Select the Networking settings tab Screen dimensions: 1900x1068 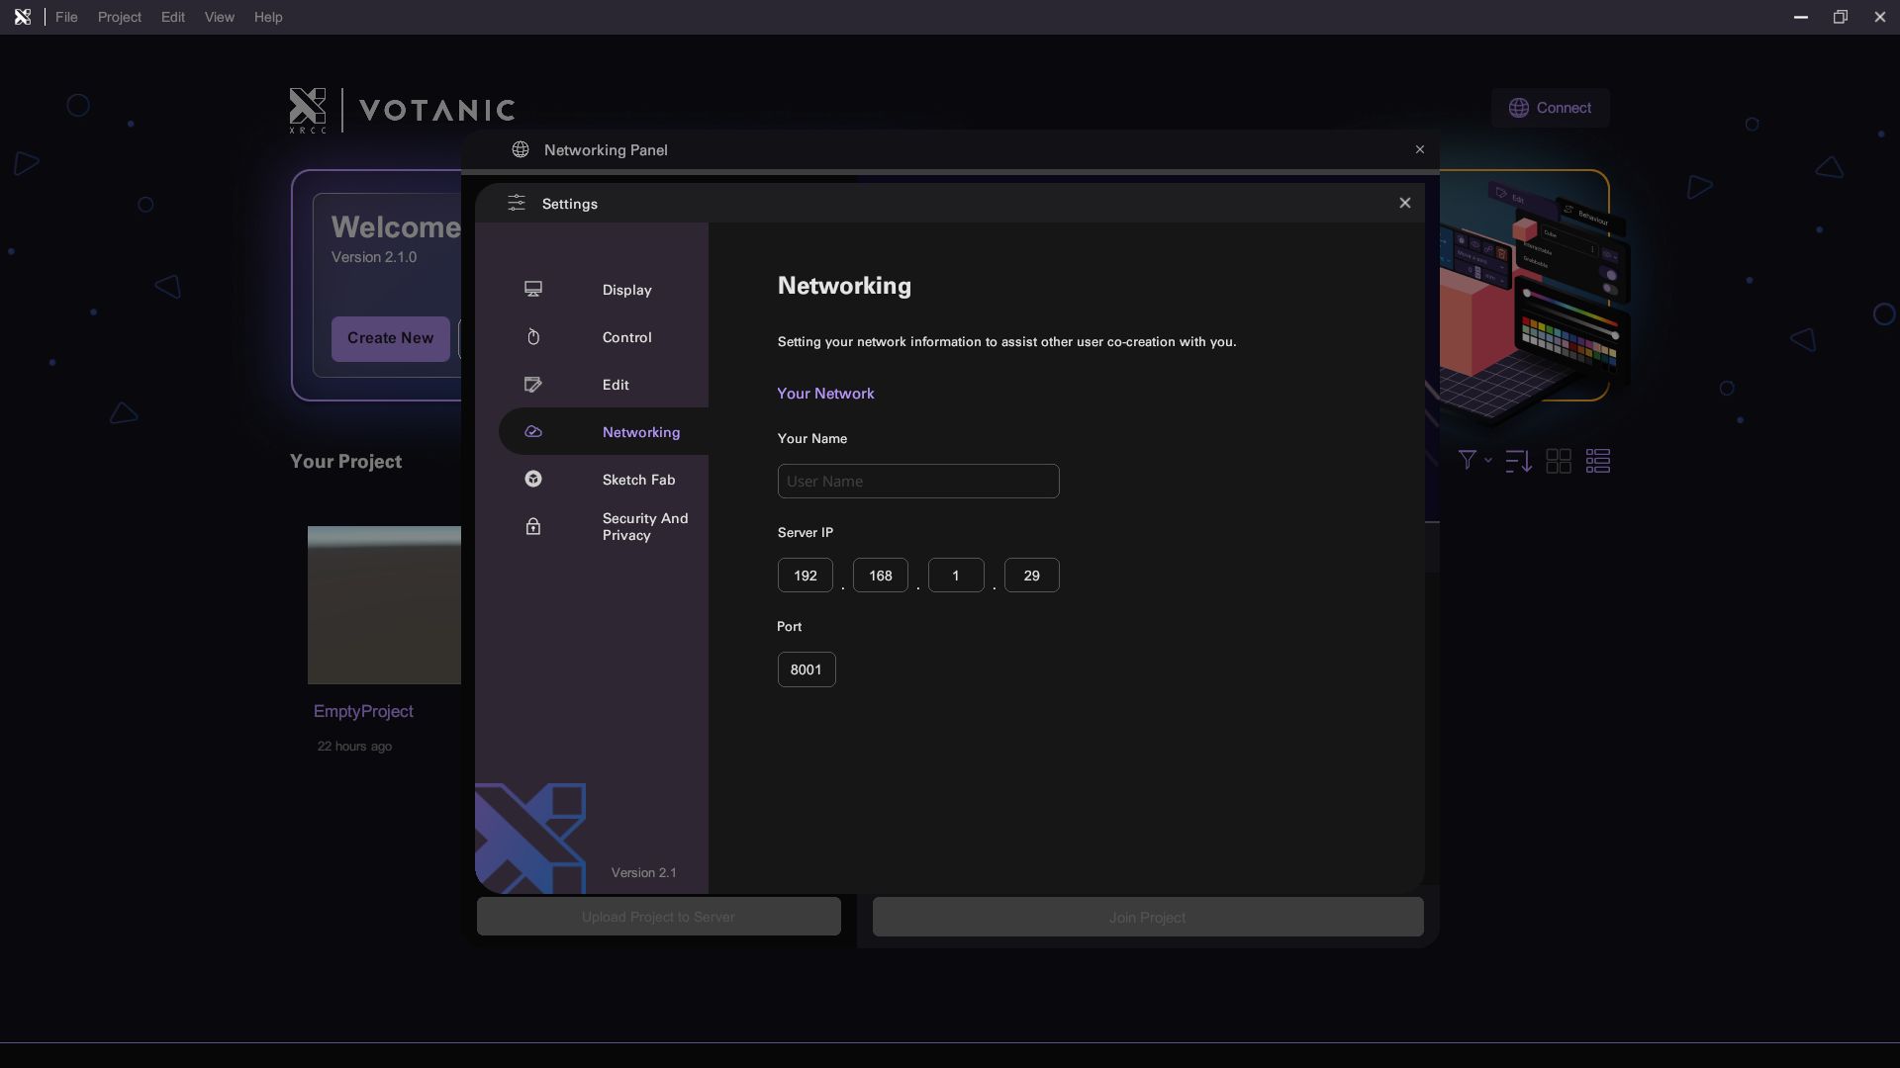640,432
